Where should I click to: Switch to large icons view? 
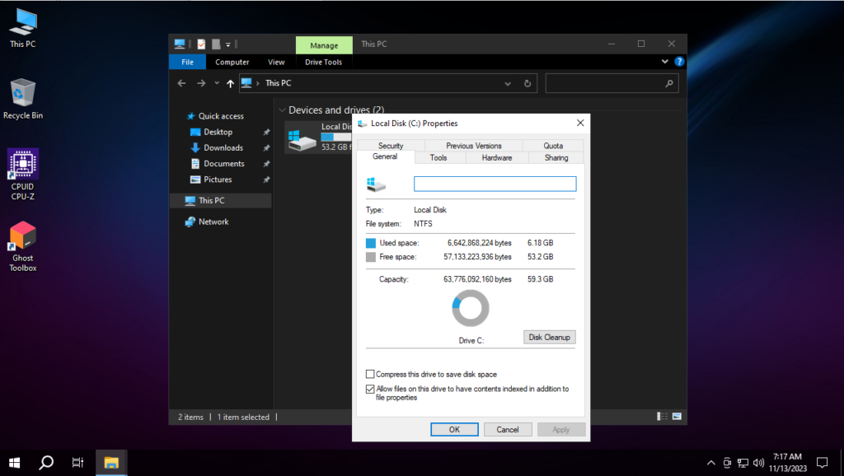[x=677, y=417]
